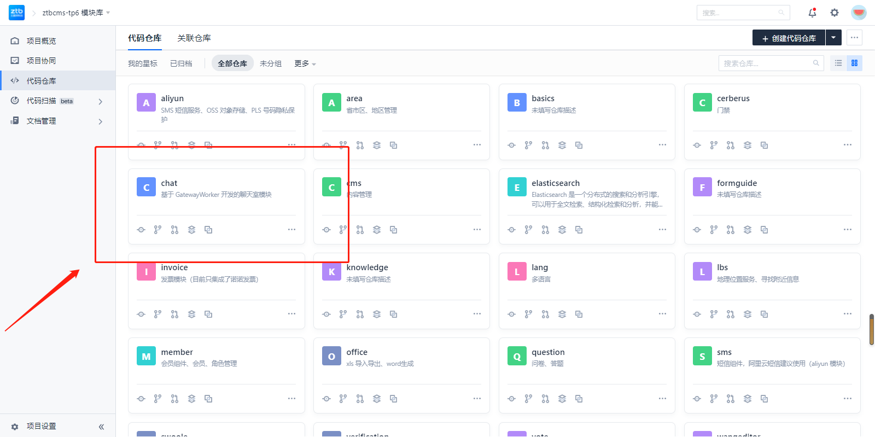The height and width of the screenshot is (437, 875).
Task: Open ztbcms-tp6 模块库 project dropdown
Action: [76, 13]
